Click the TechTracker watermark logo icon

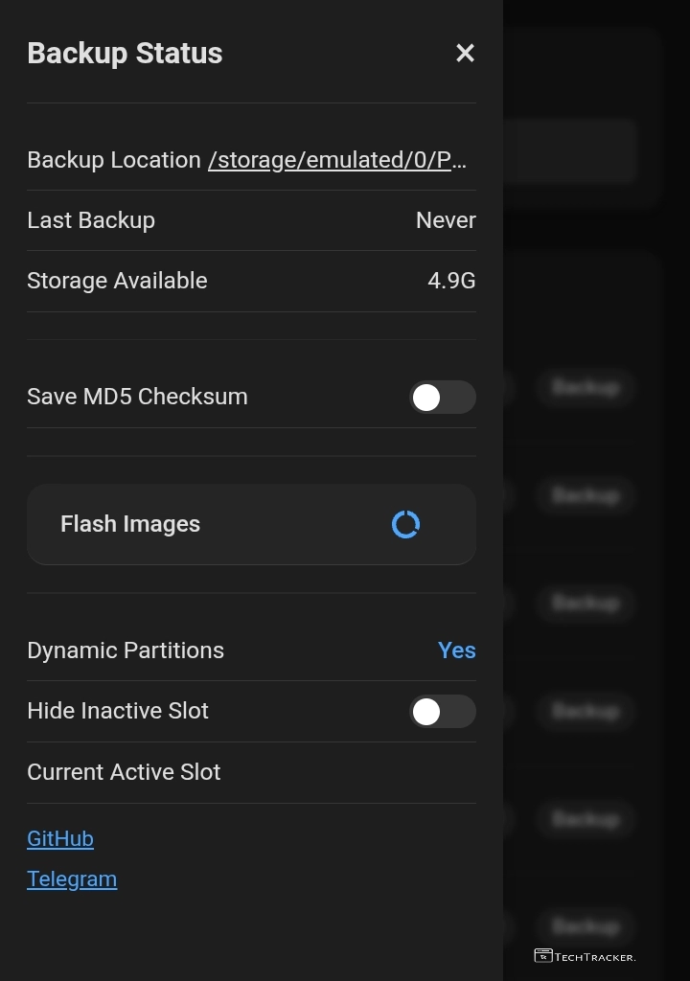543,955
